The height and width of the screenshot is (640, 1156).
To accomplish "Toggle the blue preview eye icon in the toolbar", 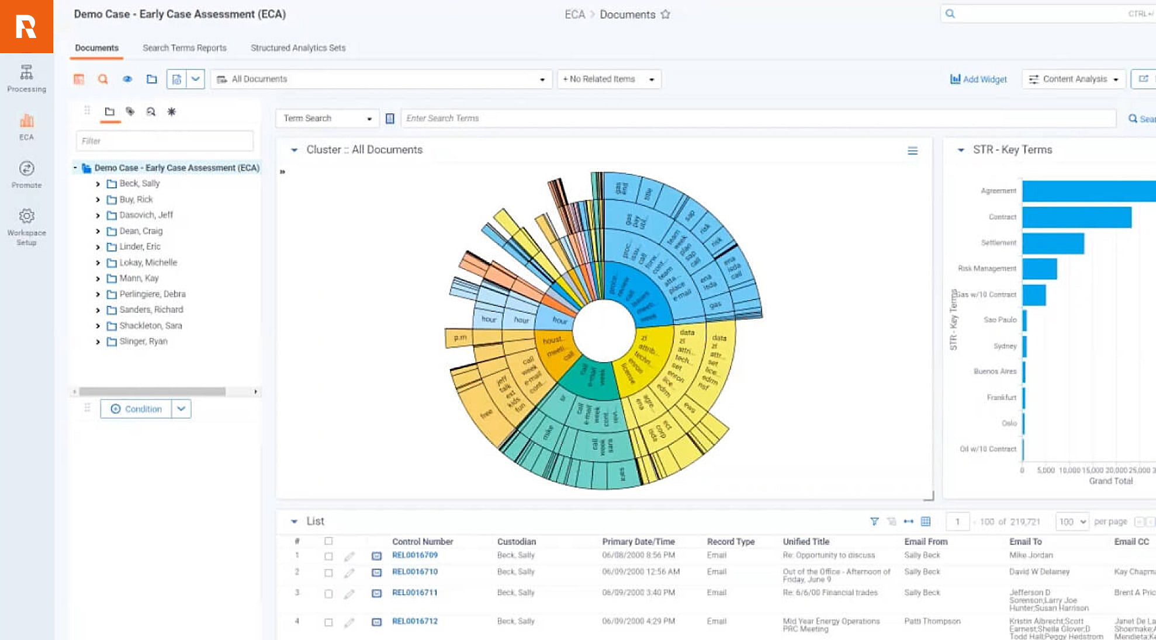I will pyautogui.click(x=128, y=79).
